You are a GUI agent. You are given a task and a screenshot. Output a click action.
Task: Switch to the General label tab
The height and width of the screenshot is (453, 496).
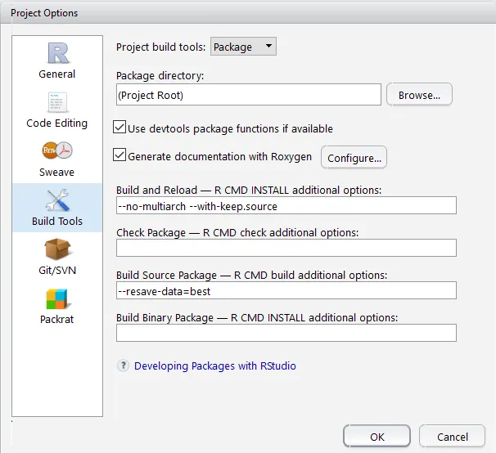(57, 74)
